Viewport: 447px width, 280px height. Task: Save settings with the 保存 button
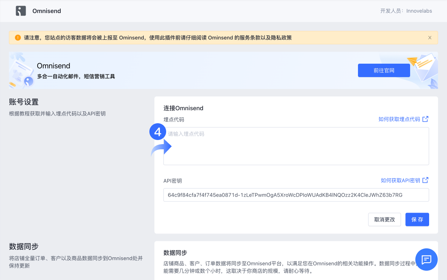[417, 220]
